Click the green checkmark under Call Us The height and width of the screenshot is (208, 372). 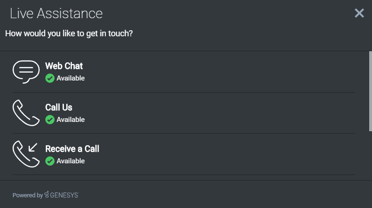click(x=50, y=120)
